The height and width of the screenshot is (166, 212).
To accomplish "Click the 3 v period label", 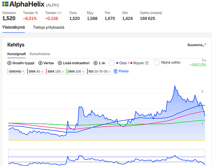I will pyautogui.click(x=204, y=60).
